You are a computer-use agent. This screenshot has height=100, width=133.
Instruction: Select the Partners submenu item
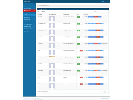point(27,15)
